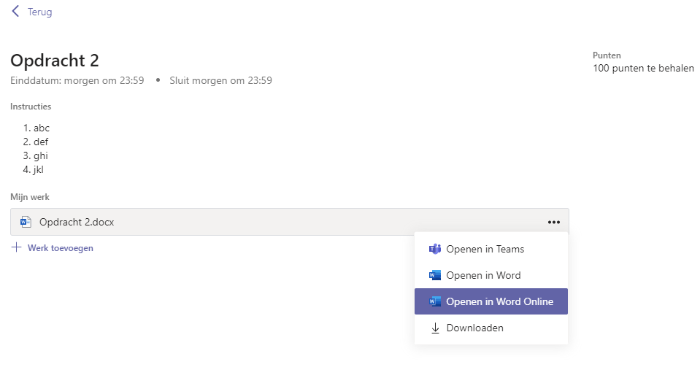Select Openen in Word Online option
The height and width of the screenshot is (378, 700).
pos(491,301)
